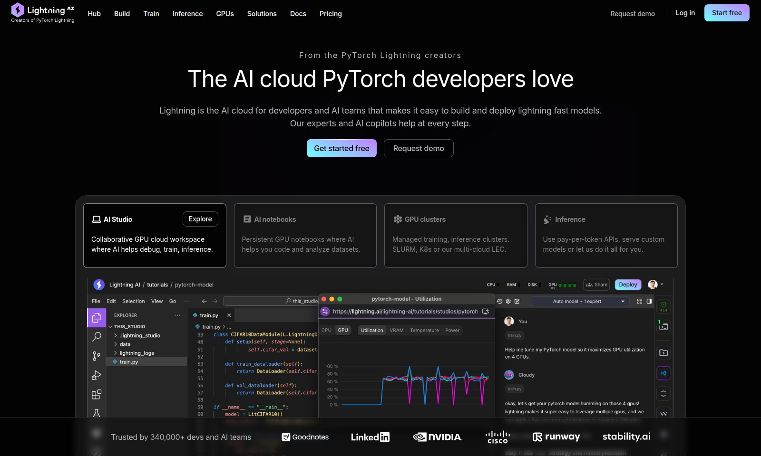Image resolution: width=761 pixels, height=456 pixels.
Task: Open Explorer panel more actions ellipsis
Action: pyautogui.click(x=178, y=315)
